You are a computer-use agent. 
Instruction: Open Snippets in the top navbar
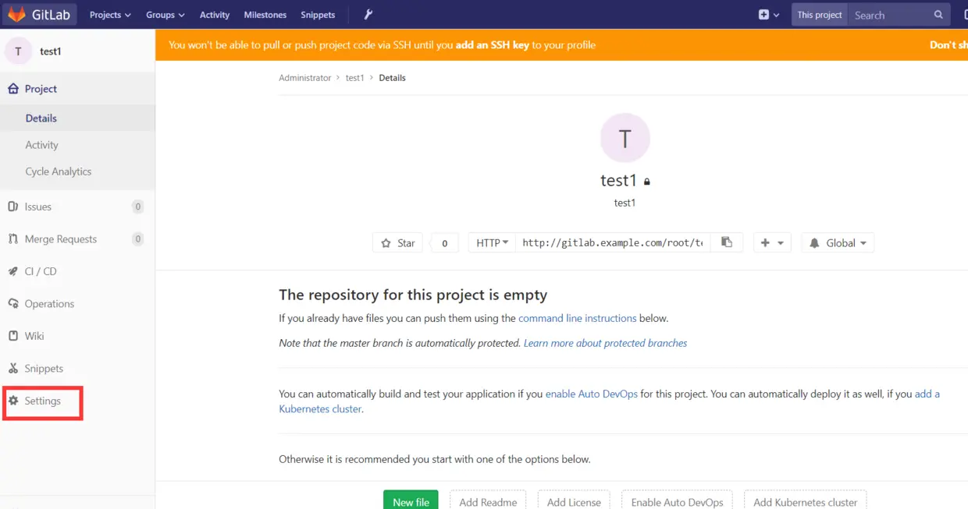click(318, 15)
